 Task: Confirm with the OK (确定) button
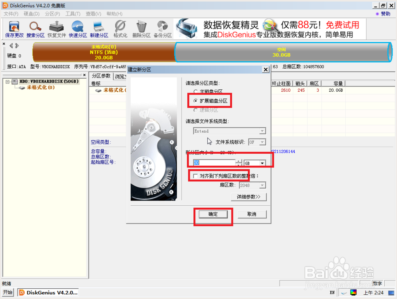pyautogui.click(x=213, y=214)
